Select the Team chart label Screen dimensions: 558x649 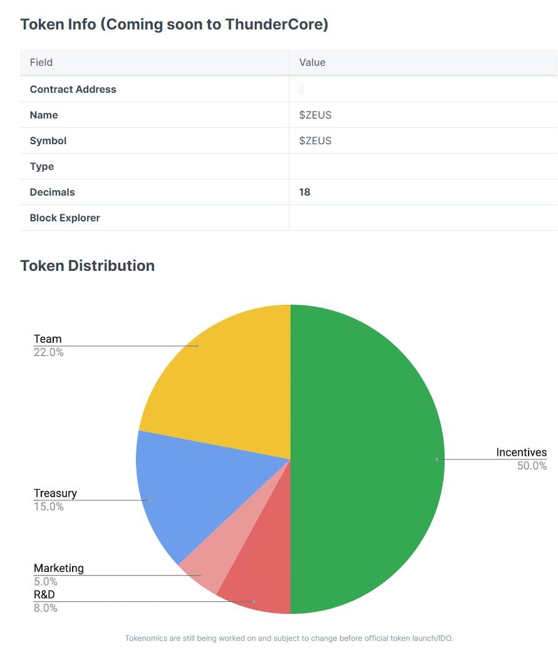48,339
